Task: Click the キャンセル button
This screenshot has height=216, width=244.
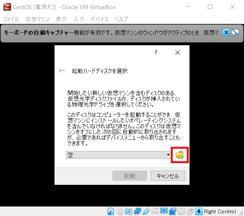Action: [x=168, y=176]
